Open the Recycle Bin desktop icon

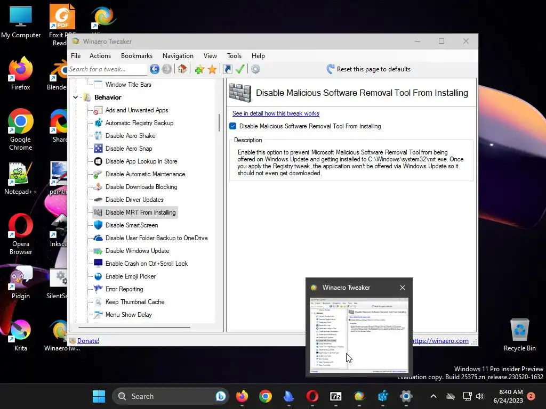point(519,335)
